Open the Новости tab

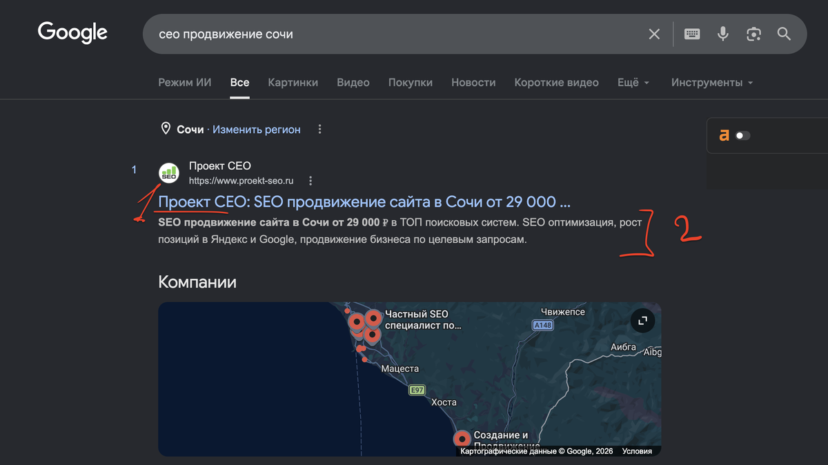(473, 82)
